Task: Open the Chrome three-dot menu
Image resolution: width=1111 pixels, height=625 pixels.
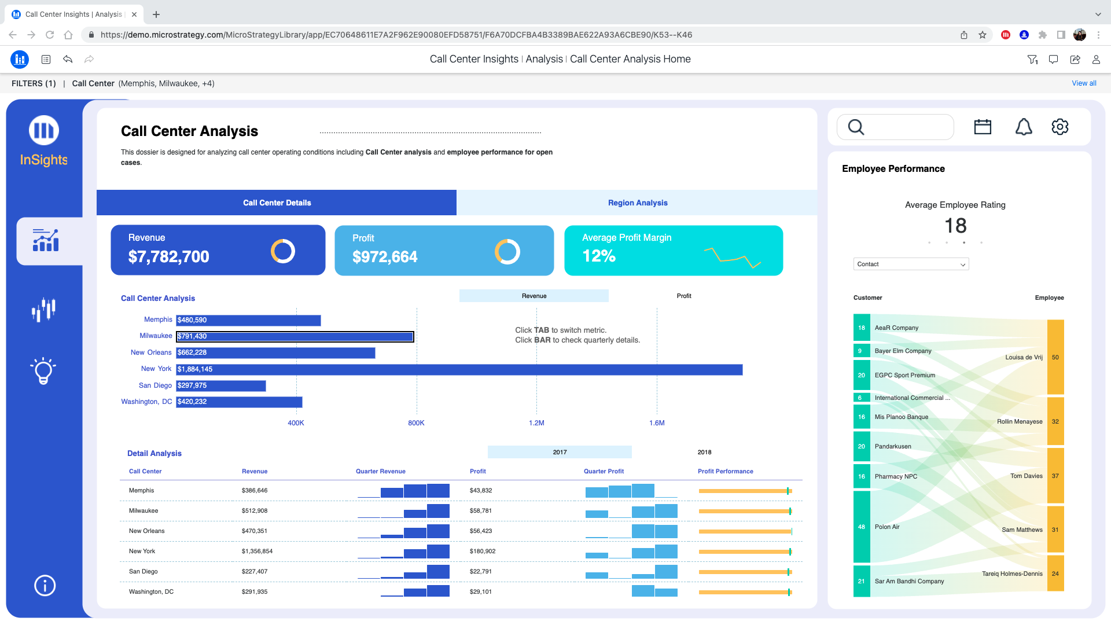Action: click(1098, 35)
